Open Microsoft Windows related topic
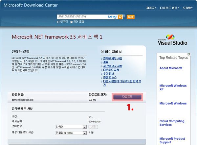 point(173,103)
